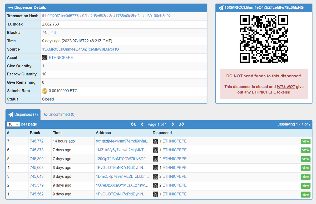Go to first page double-arrow icon

coord(133,124)
